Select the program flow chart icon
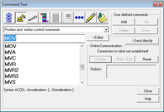Screen dimensions: 164x112 pos(9,17)
